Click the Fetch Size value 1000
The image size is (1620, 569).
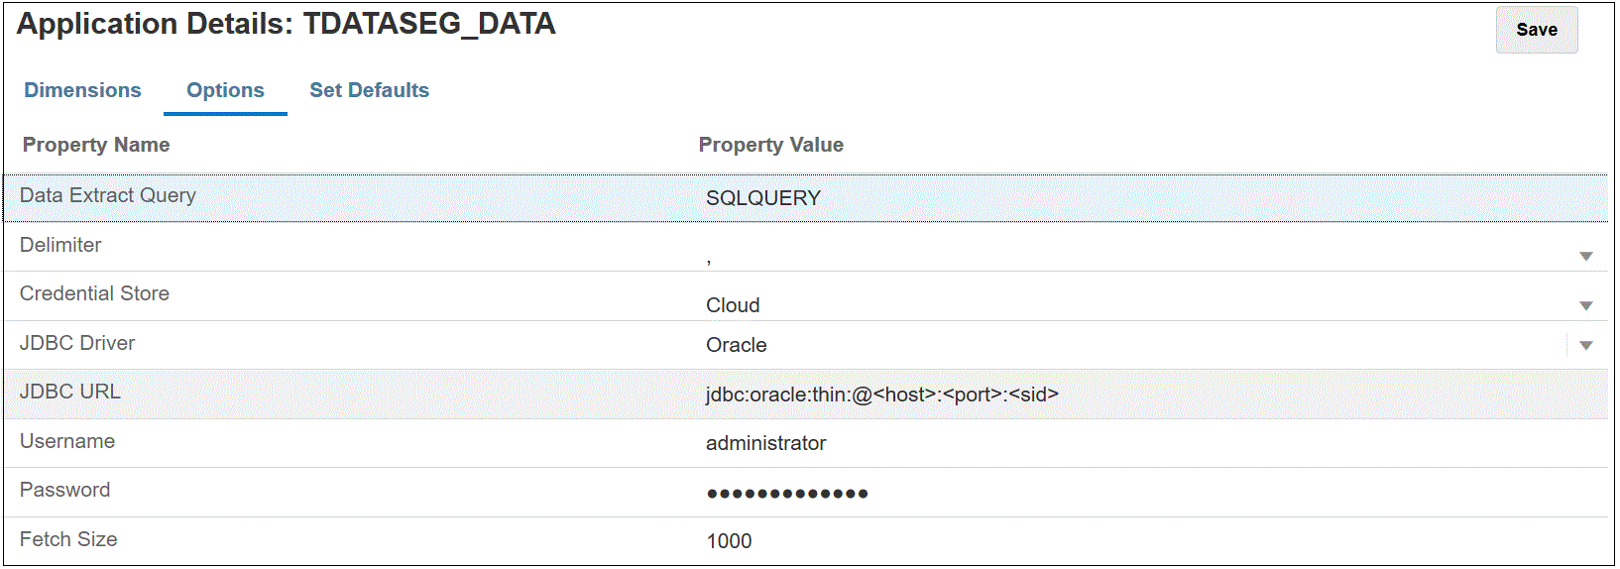tap(729, 541)
